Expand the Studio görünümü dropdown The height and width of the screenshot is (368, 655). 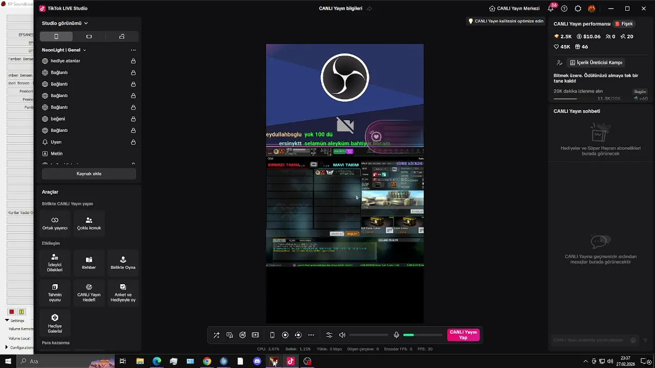pyautogui.click(x=65, y=23)
